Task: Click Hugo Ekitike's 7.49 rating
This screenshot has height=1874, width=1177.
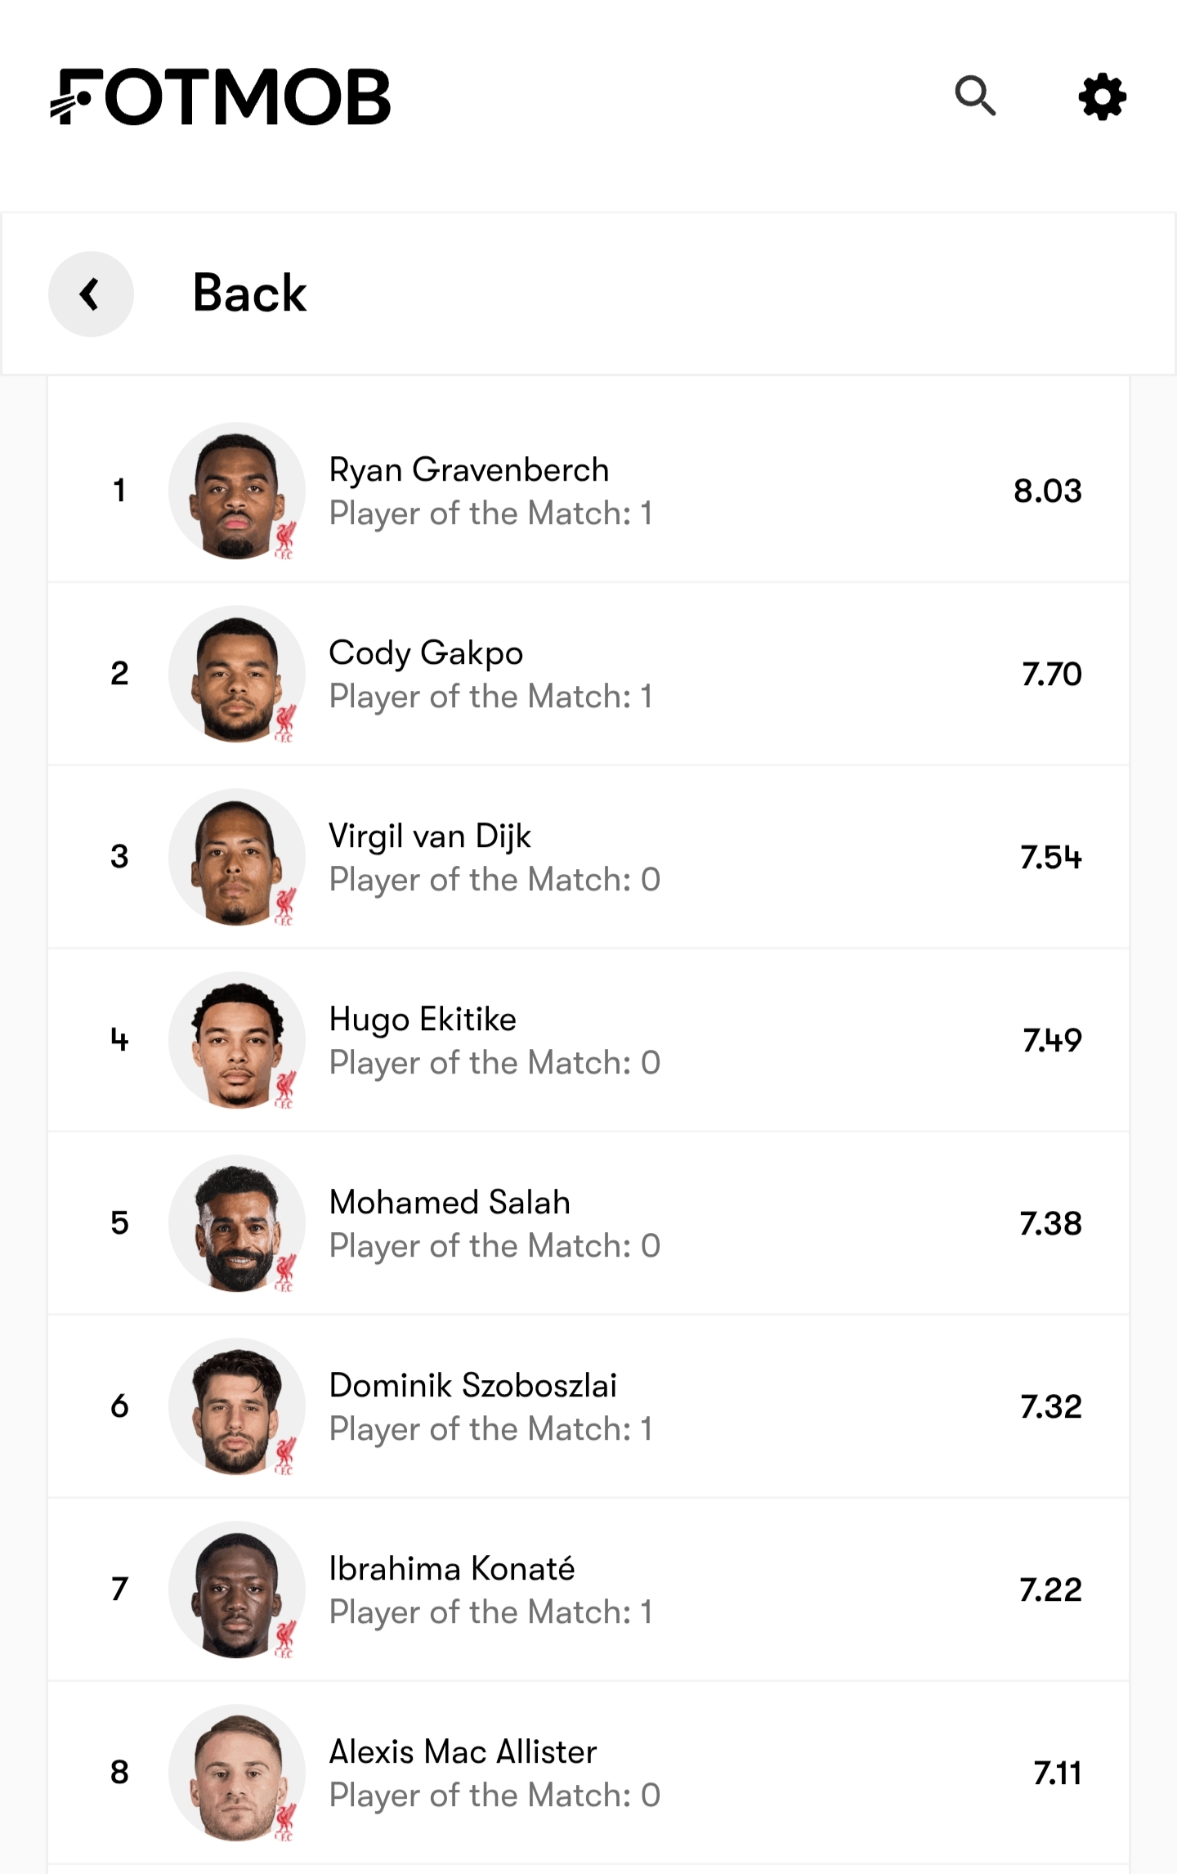Action: click(x=1052, y=1040)
